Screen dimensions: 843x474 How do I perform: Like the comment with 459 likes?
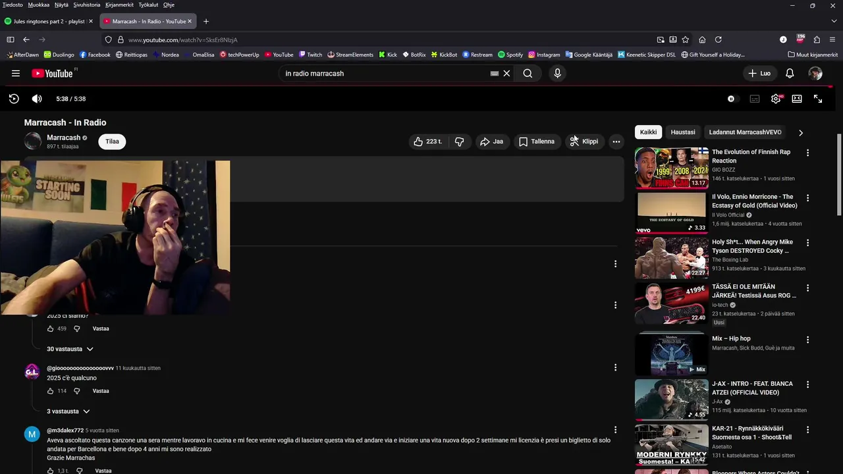point(50,329)
